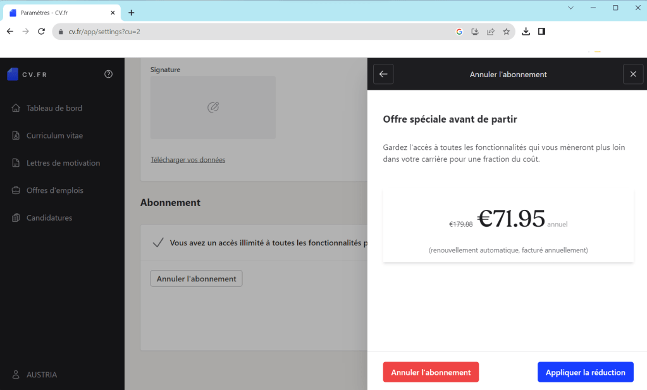
Task: Click the help question mark icon in sidebar
Action: (x=108, y=74)
